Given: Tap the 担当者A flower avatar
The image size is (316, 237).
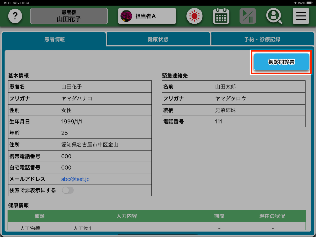Looking at the screenshot, I should click(126, 16).
